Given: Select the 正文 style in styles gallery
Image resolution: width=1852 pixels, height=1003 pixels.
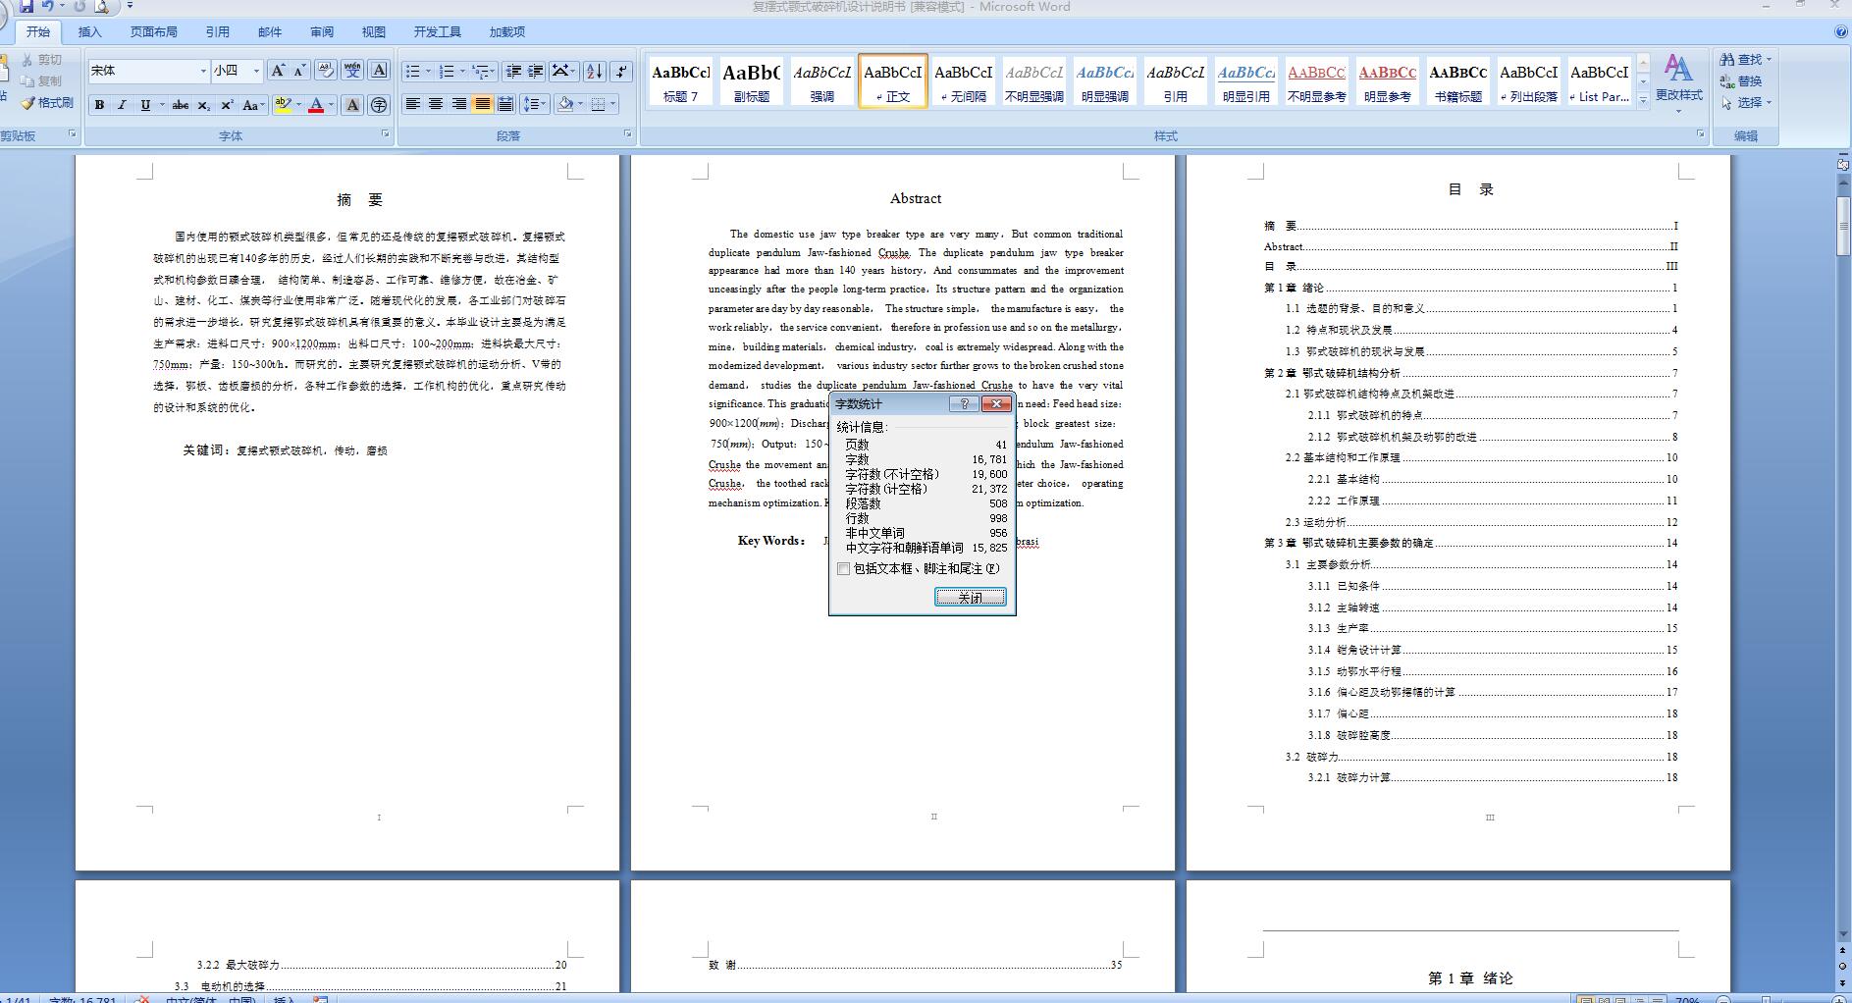Looking at the screenshot, I should coord(892,80).
